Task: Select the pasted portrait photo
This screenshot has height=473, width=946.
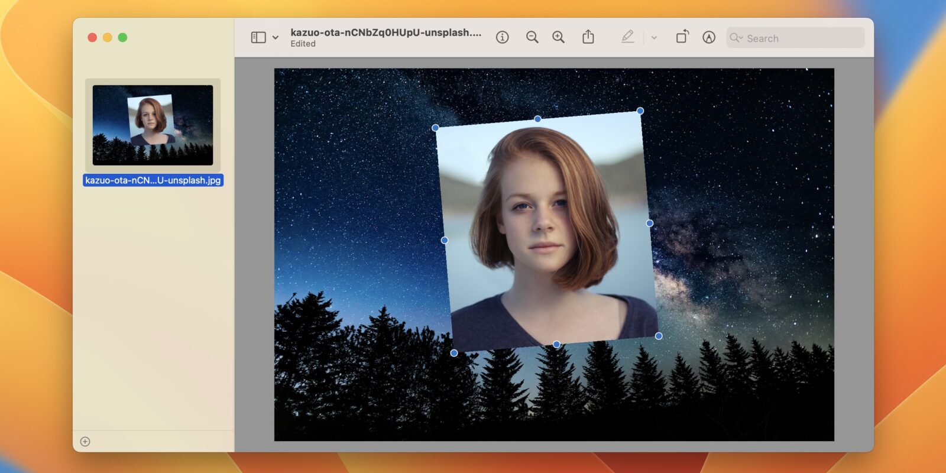Action: coord(547,232)
